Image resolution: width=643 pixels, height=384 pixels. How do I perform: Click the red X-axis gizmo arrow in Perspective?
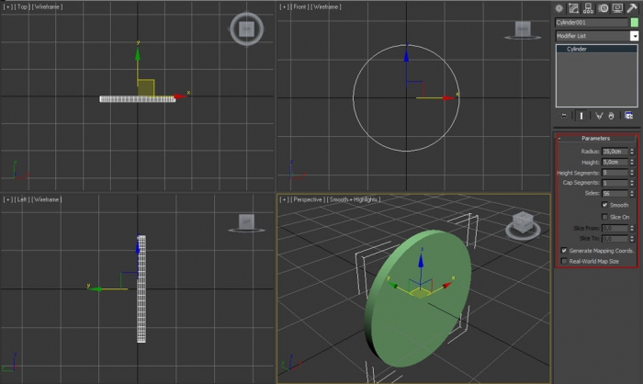(446, 286)
